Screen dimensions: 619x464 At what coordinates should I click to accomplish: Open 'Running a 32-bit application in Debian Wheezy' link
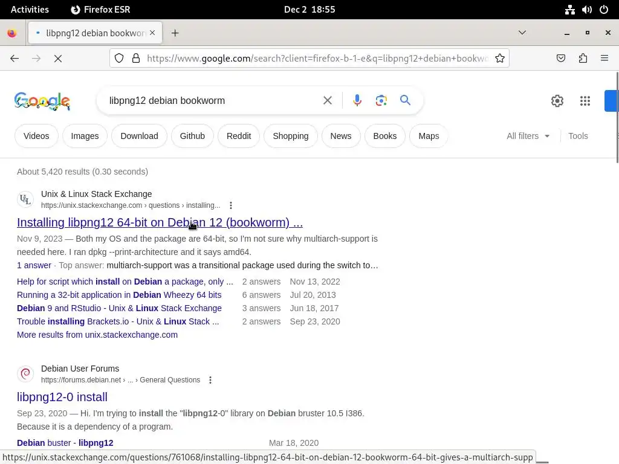(x=119, y=295)
